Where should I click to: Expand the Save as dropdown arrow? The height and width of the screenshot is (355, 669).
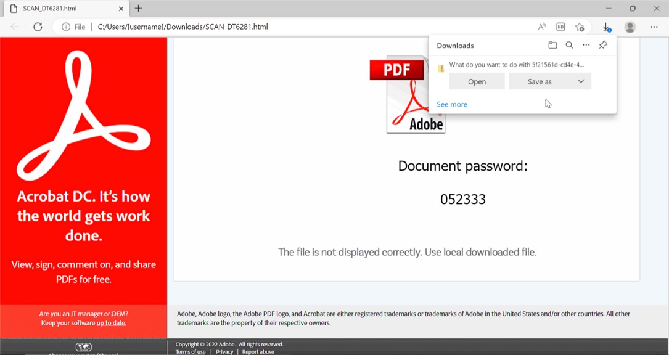(581, 81)
